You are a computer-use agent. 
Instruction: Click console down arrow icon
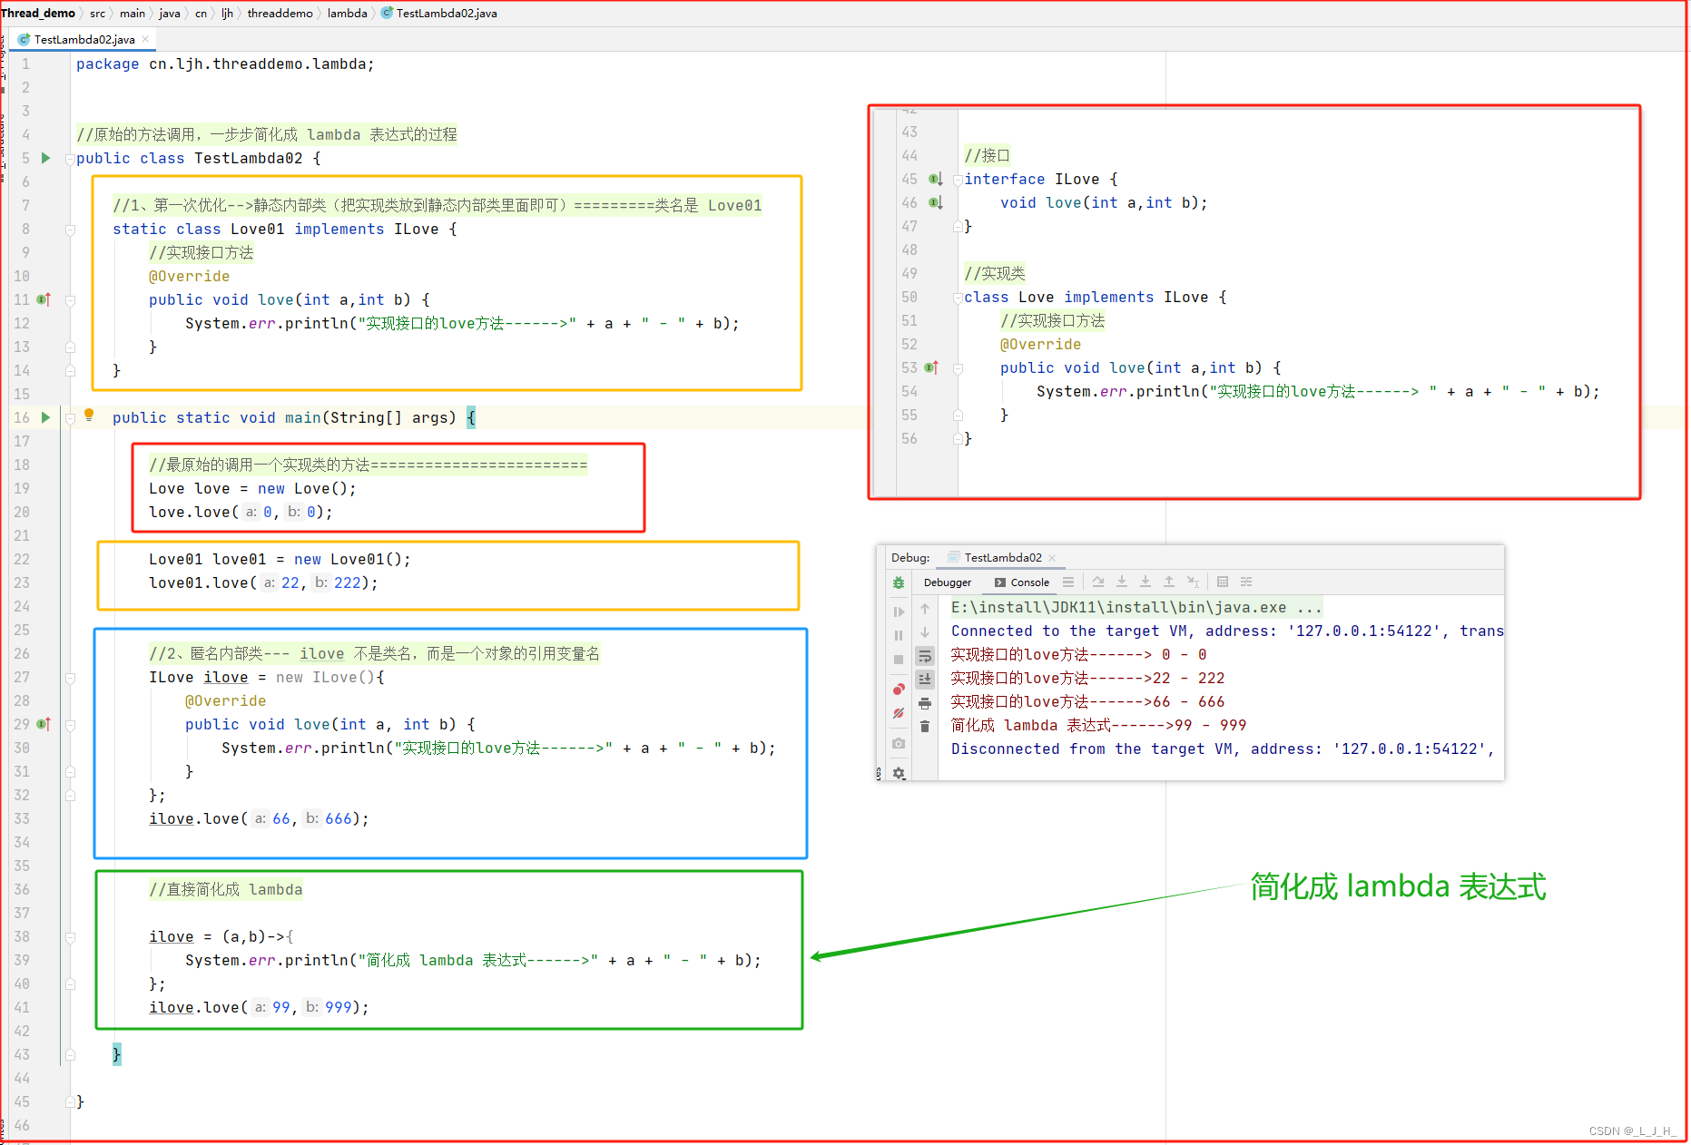click(925, 632)
